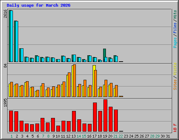Click the cyan pages bar for day 2
The width and height of the screenshot is (179, 140).
point(17,41)
